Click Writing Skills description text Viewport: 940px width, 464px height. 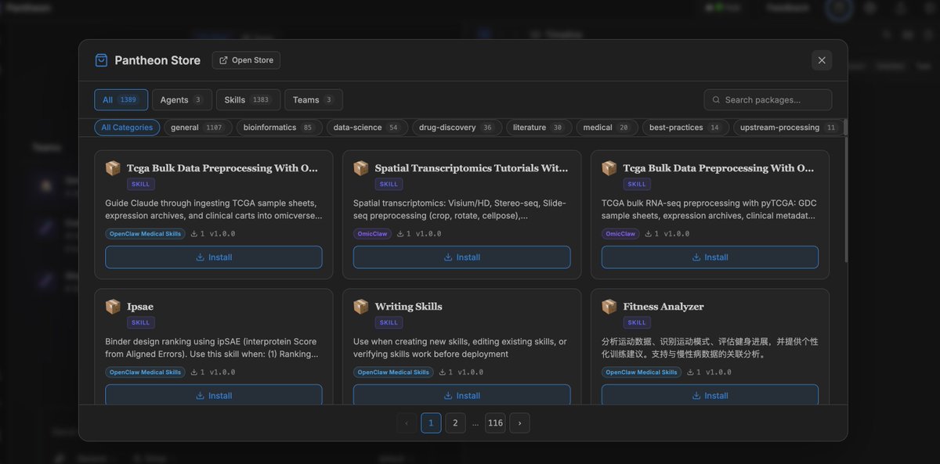[460, 347]
